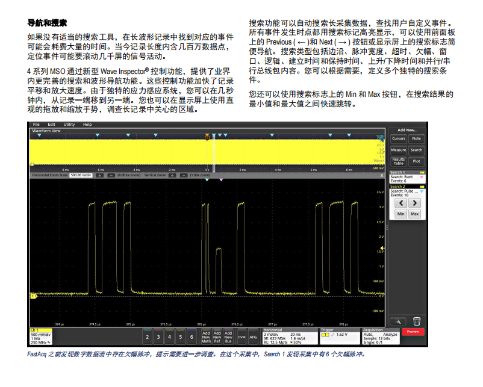Click the first cyan search marker in overview
This screenshot has height=387, width=483.
pos(39,135)
